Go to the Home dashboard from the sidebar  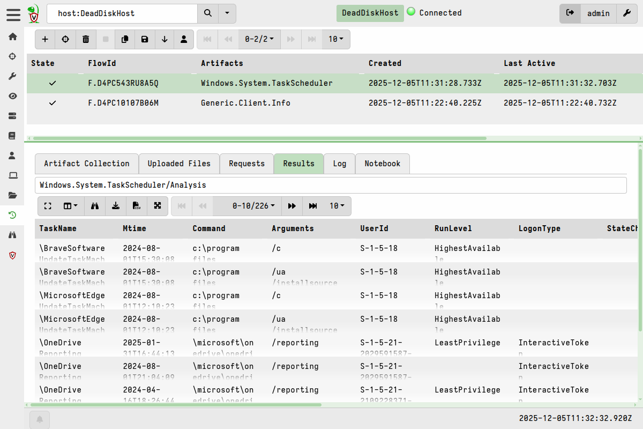point(12,36)
